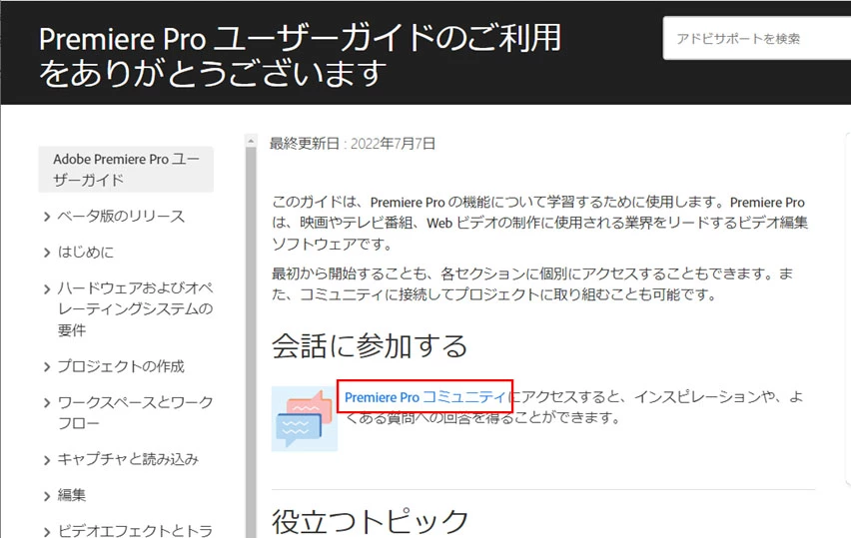The width and height of the screenshot is (851, 538).
Task: Click the 役立つトピック heading
Action: (370, 521)
